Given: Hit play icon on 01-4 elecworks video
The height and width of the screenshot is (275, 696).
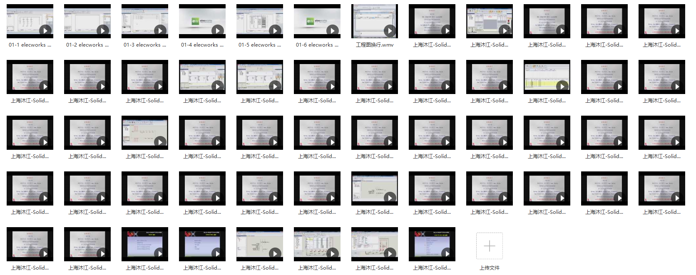Looking at the screenshot, I should click(x=218, y=30).
